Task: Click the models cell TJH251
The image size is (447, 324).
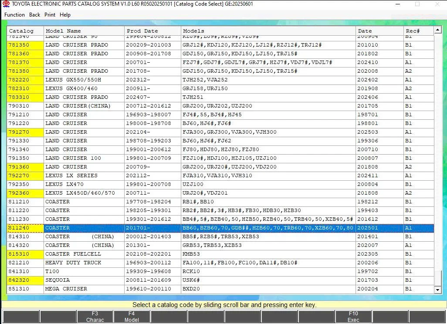Action: pyautogui.click(x=268, y=97)
